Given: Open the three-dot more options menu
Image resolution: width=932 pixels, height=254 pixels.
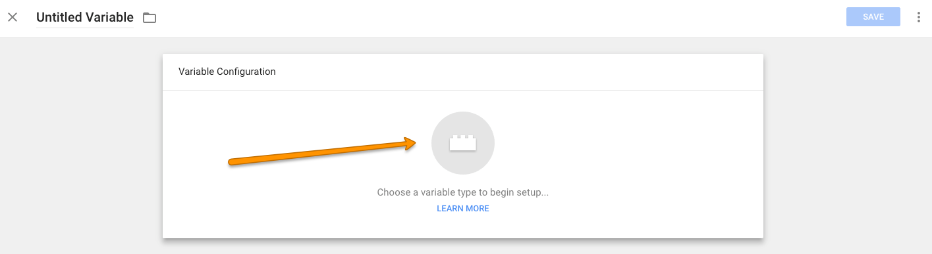Looking at the screenshot, I should pos(919,17).
